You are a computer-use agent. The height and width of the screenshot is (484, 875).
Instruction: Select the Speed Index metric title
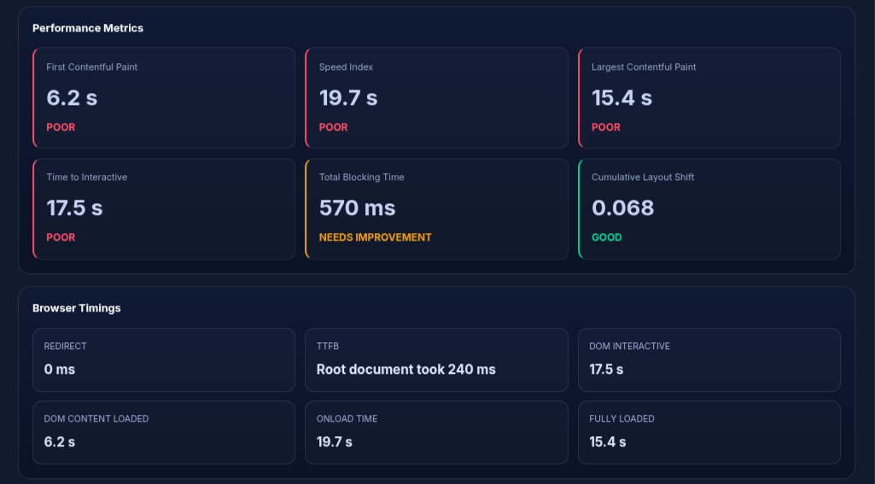pos(346,67)
